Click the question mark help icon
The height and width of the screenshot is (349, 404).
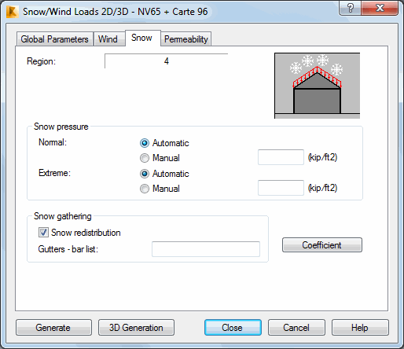pos(350,8)
